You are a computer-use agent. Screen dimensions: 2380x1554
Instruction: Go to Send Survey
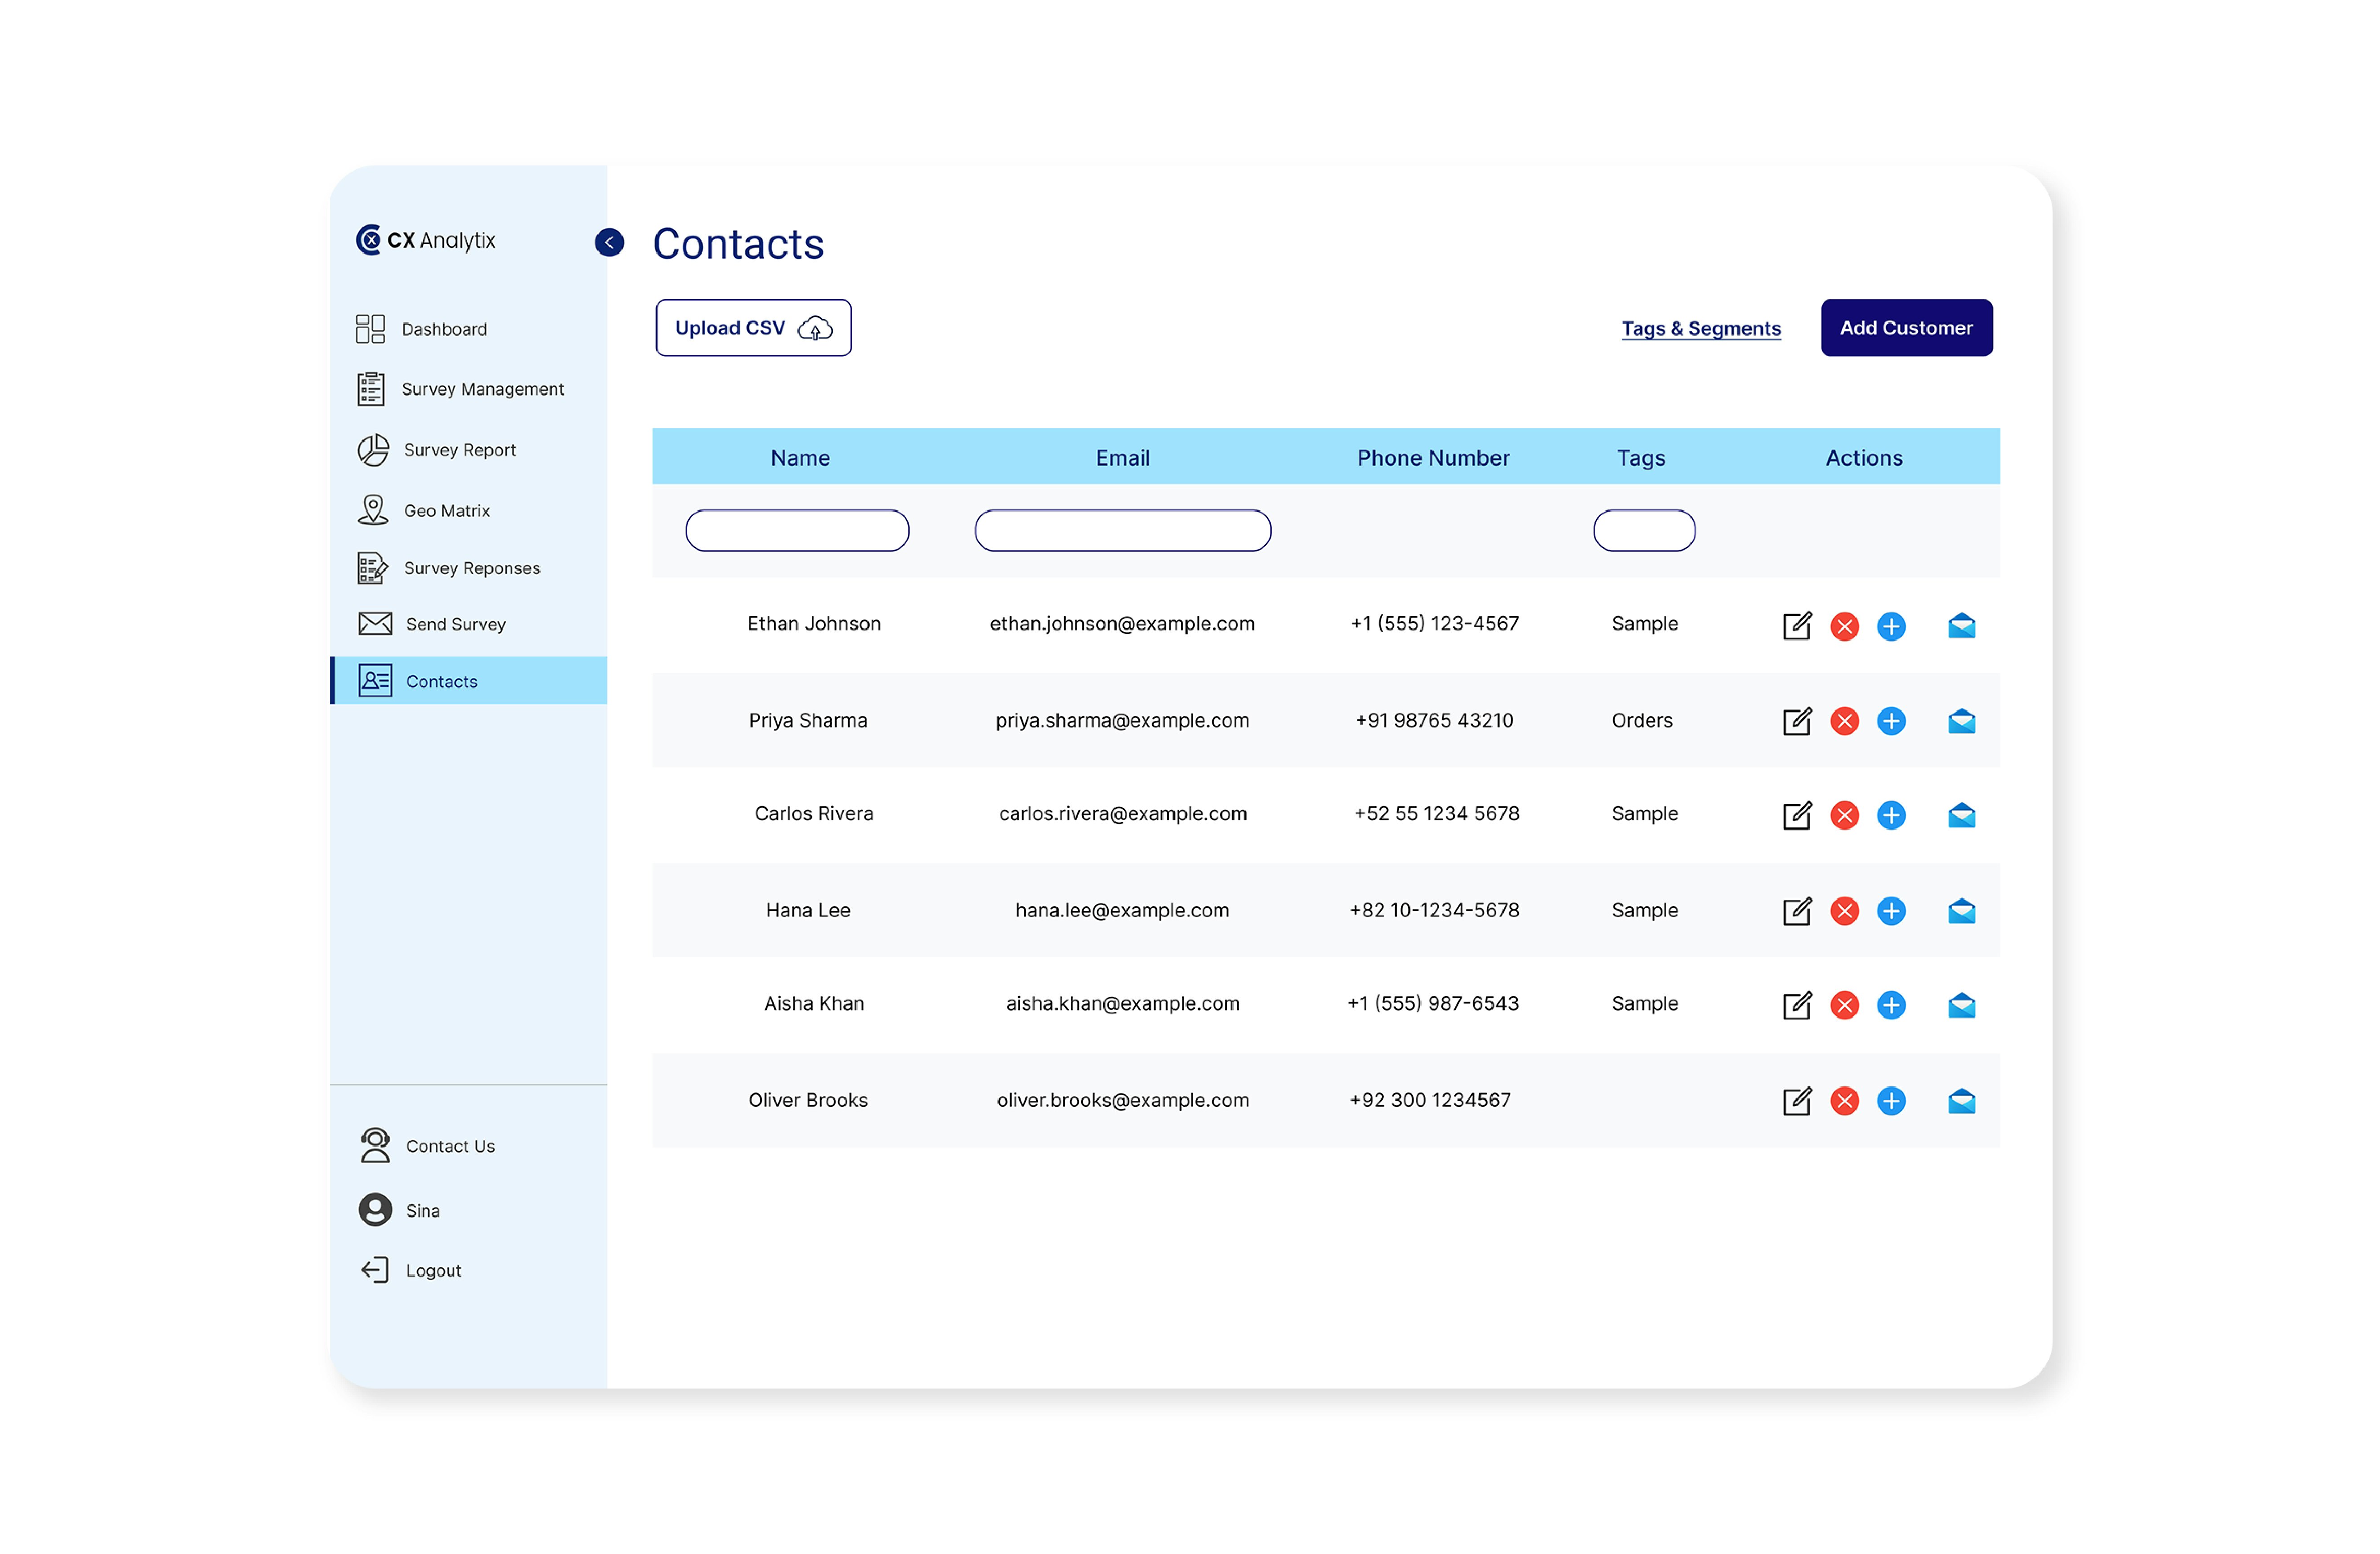click(x=432, y=624)
